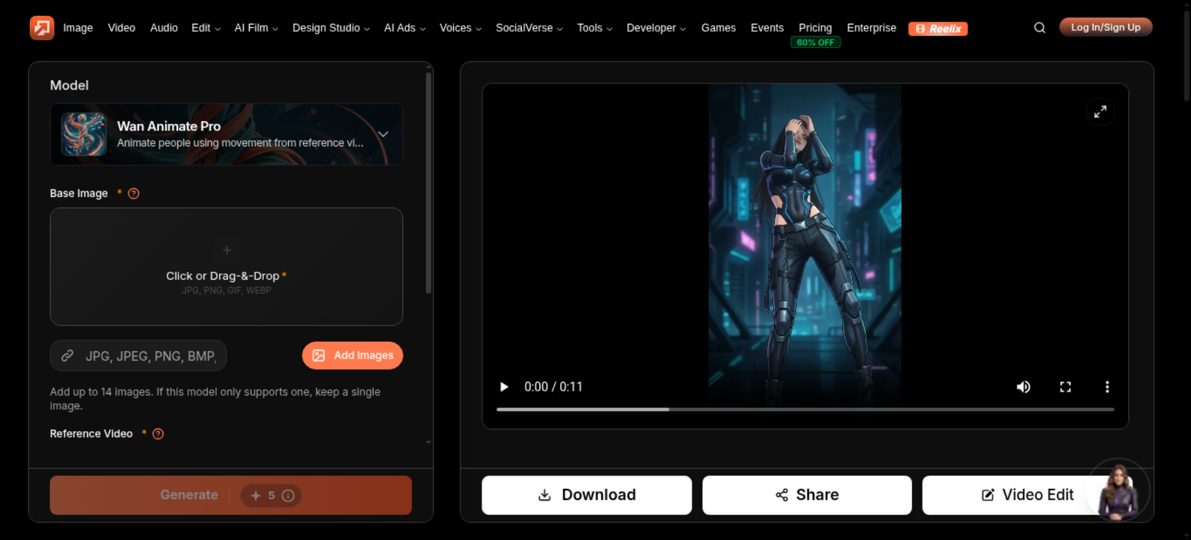Expand the Voices menu
1191x540 pixels.
pos(460,28)
